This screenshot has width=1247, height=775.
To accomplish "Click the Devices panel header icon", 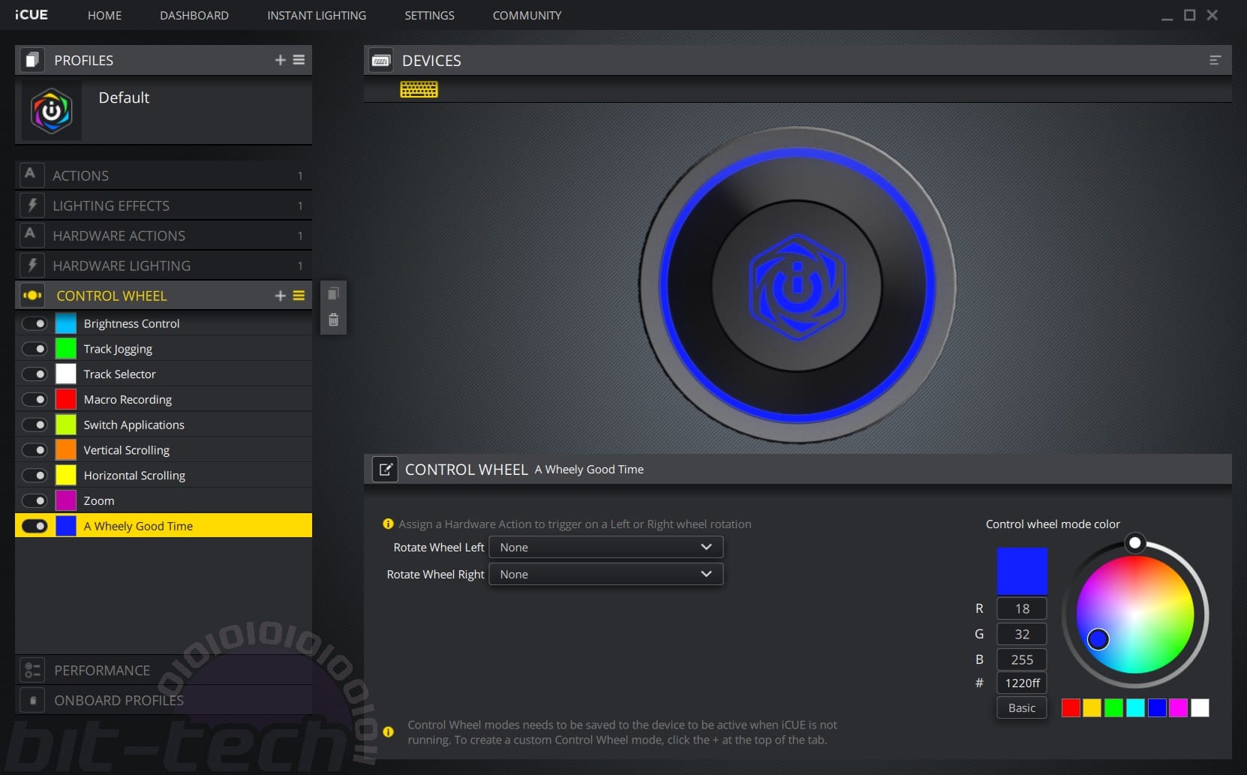I will pyautogui.click(x=381, y=60).
